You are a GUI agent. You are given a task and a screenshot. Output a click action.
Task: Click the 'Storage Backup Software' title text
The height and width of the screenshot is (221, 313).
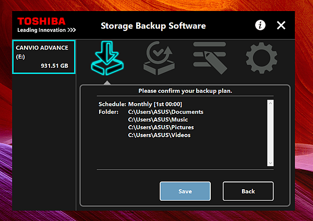(153, 26)
